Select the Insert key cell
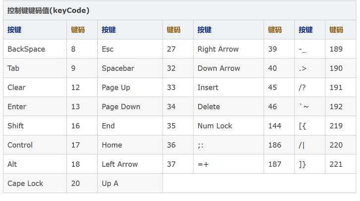 (208, 87)
